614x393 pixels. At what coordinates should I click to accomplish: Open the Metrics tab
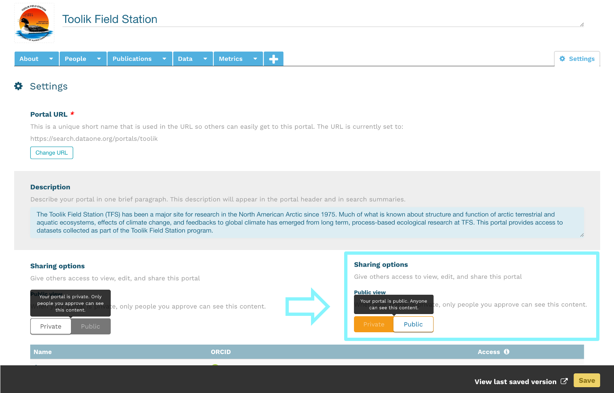(x=231, y=59)
